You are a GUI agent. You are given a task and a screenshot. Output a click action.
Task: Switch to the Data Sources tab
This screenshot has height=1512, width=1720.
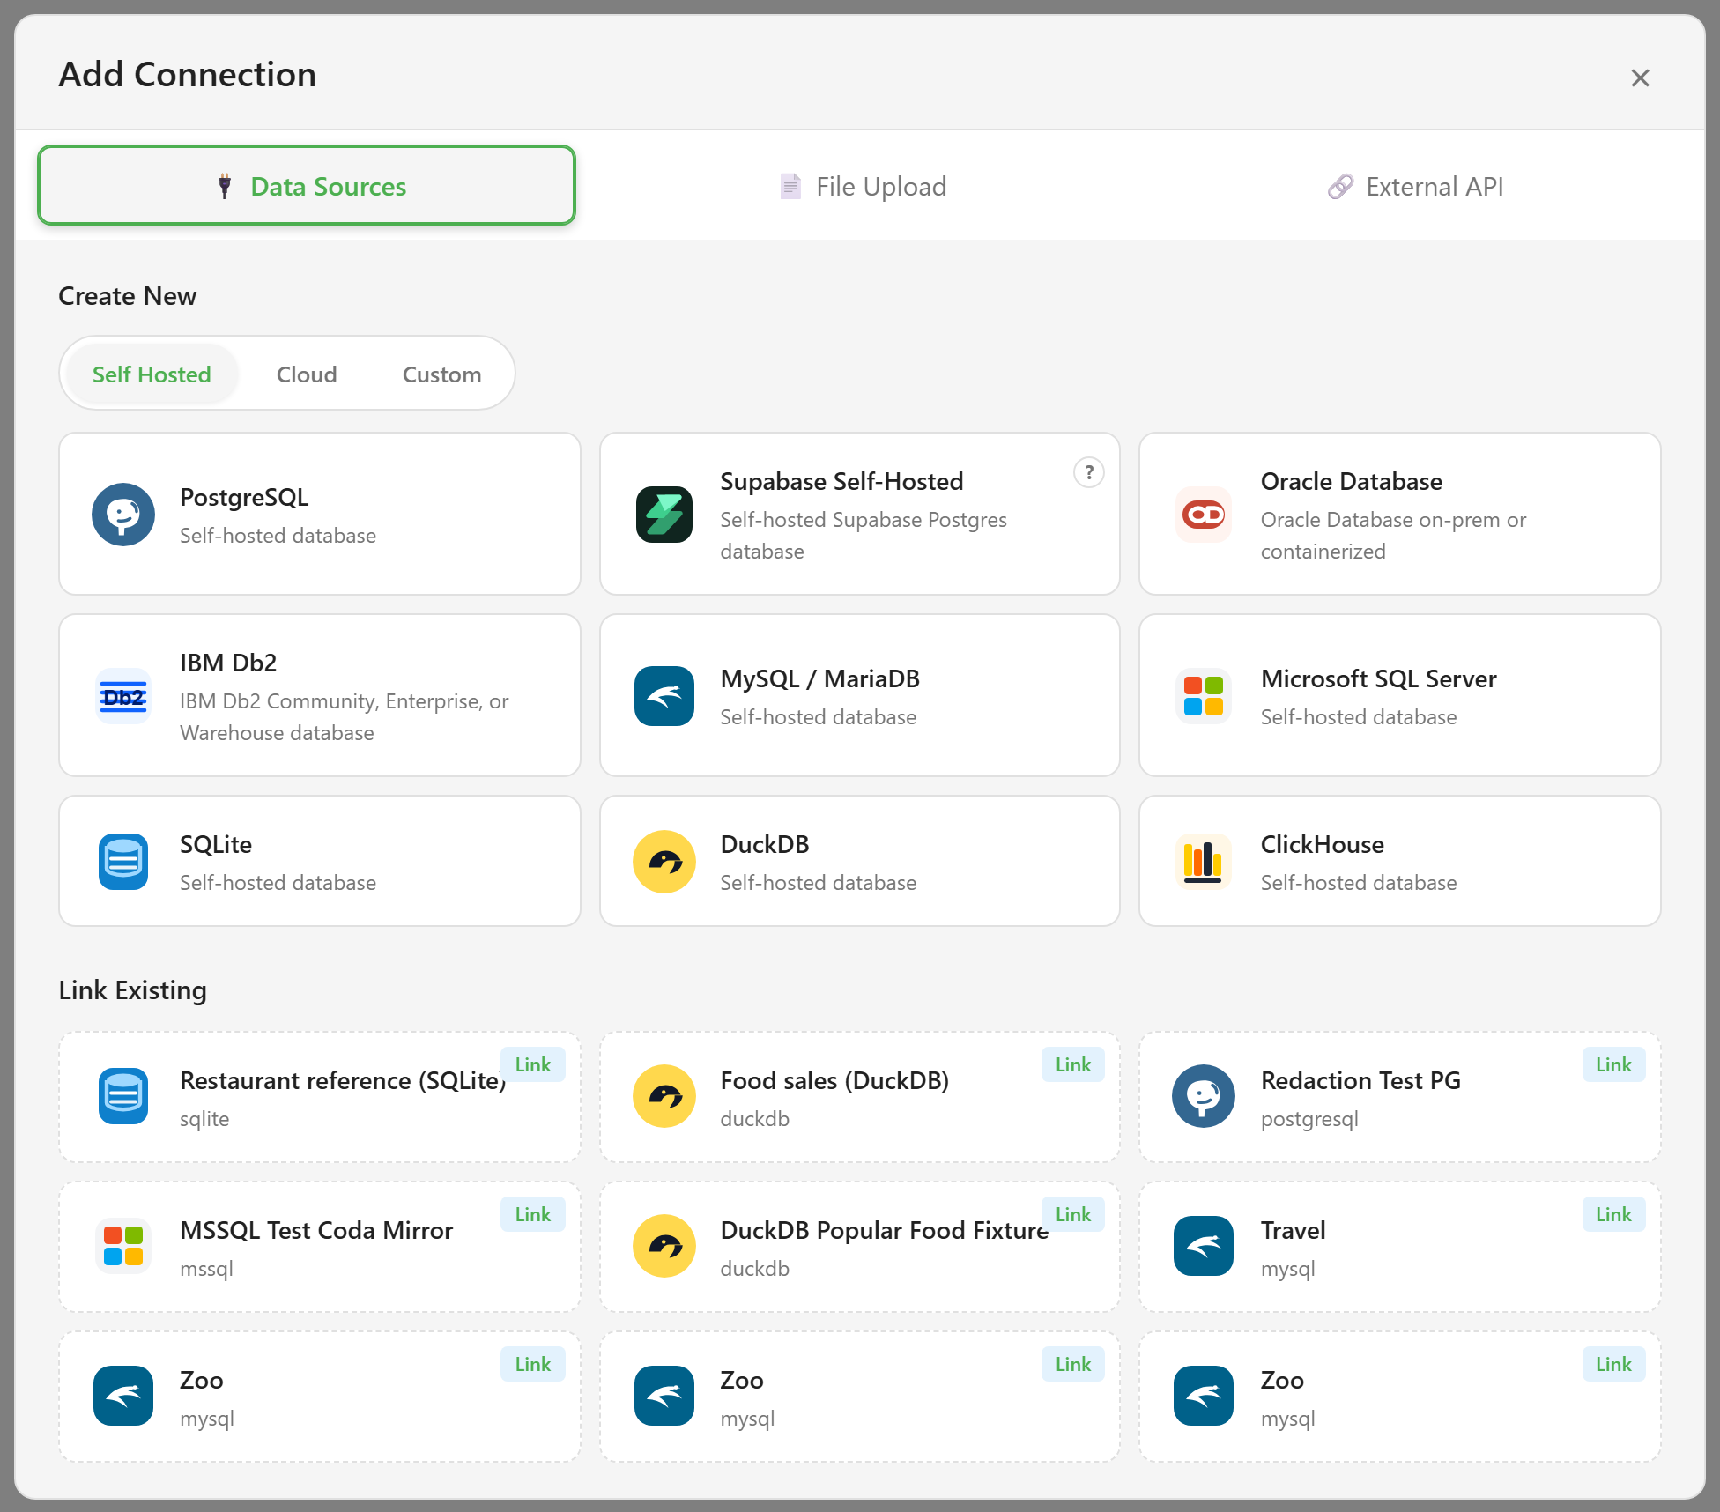[x=307, y=186]
